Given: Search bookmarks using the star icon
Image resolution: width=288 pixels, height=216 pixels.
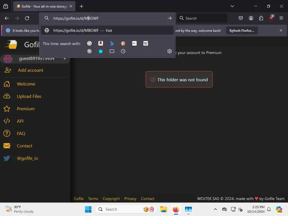Looking at the screenshot, I should point(101,51).
